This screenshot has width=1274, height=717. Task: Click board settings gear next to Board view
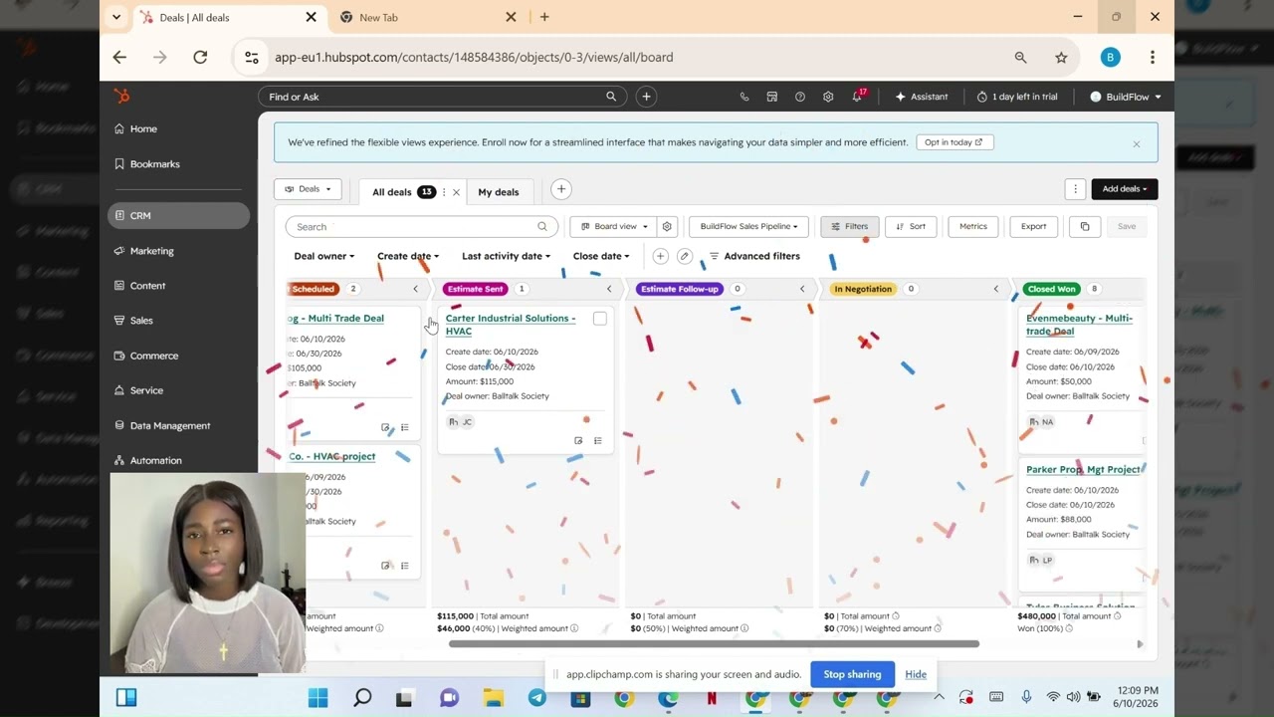[x=667, y=226]
